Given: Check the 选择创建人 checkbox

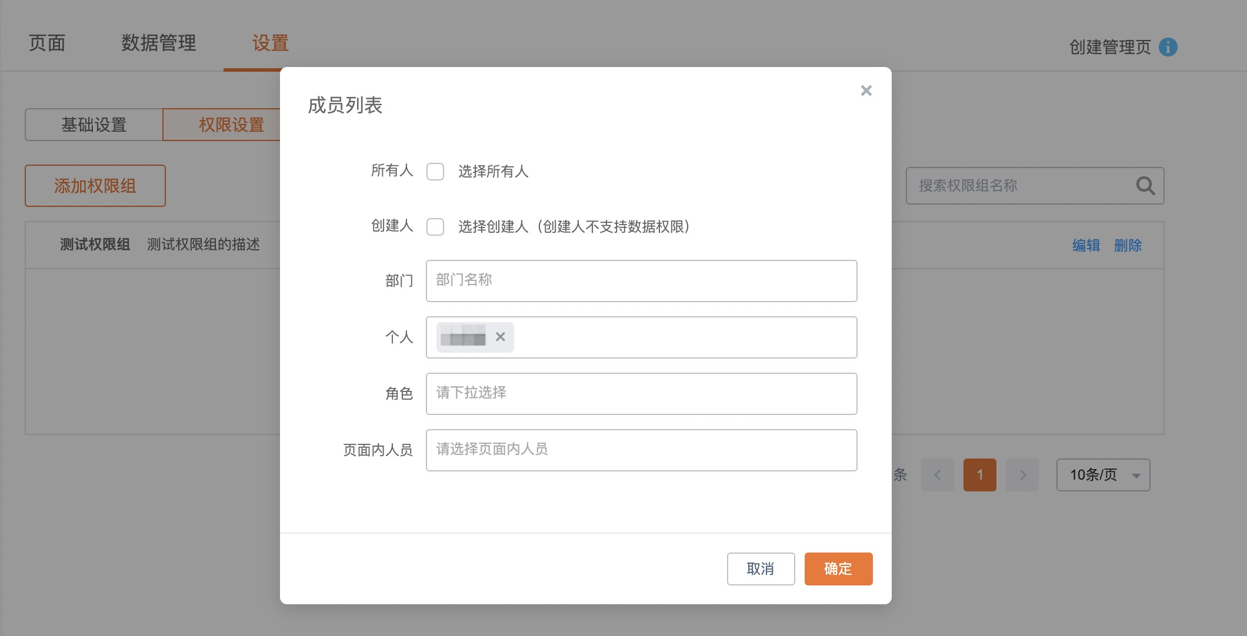Looking at the screenshot, I should click(x=435, y=227).
